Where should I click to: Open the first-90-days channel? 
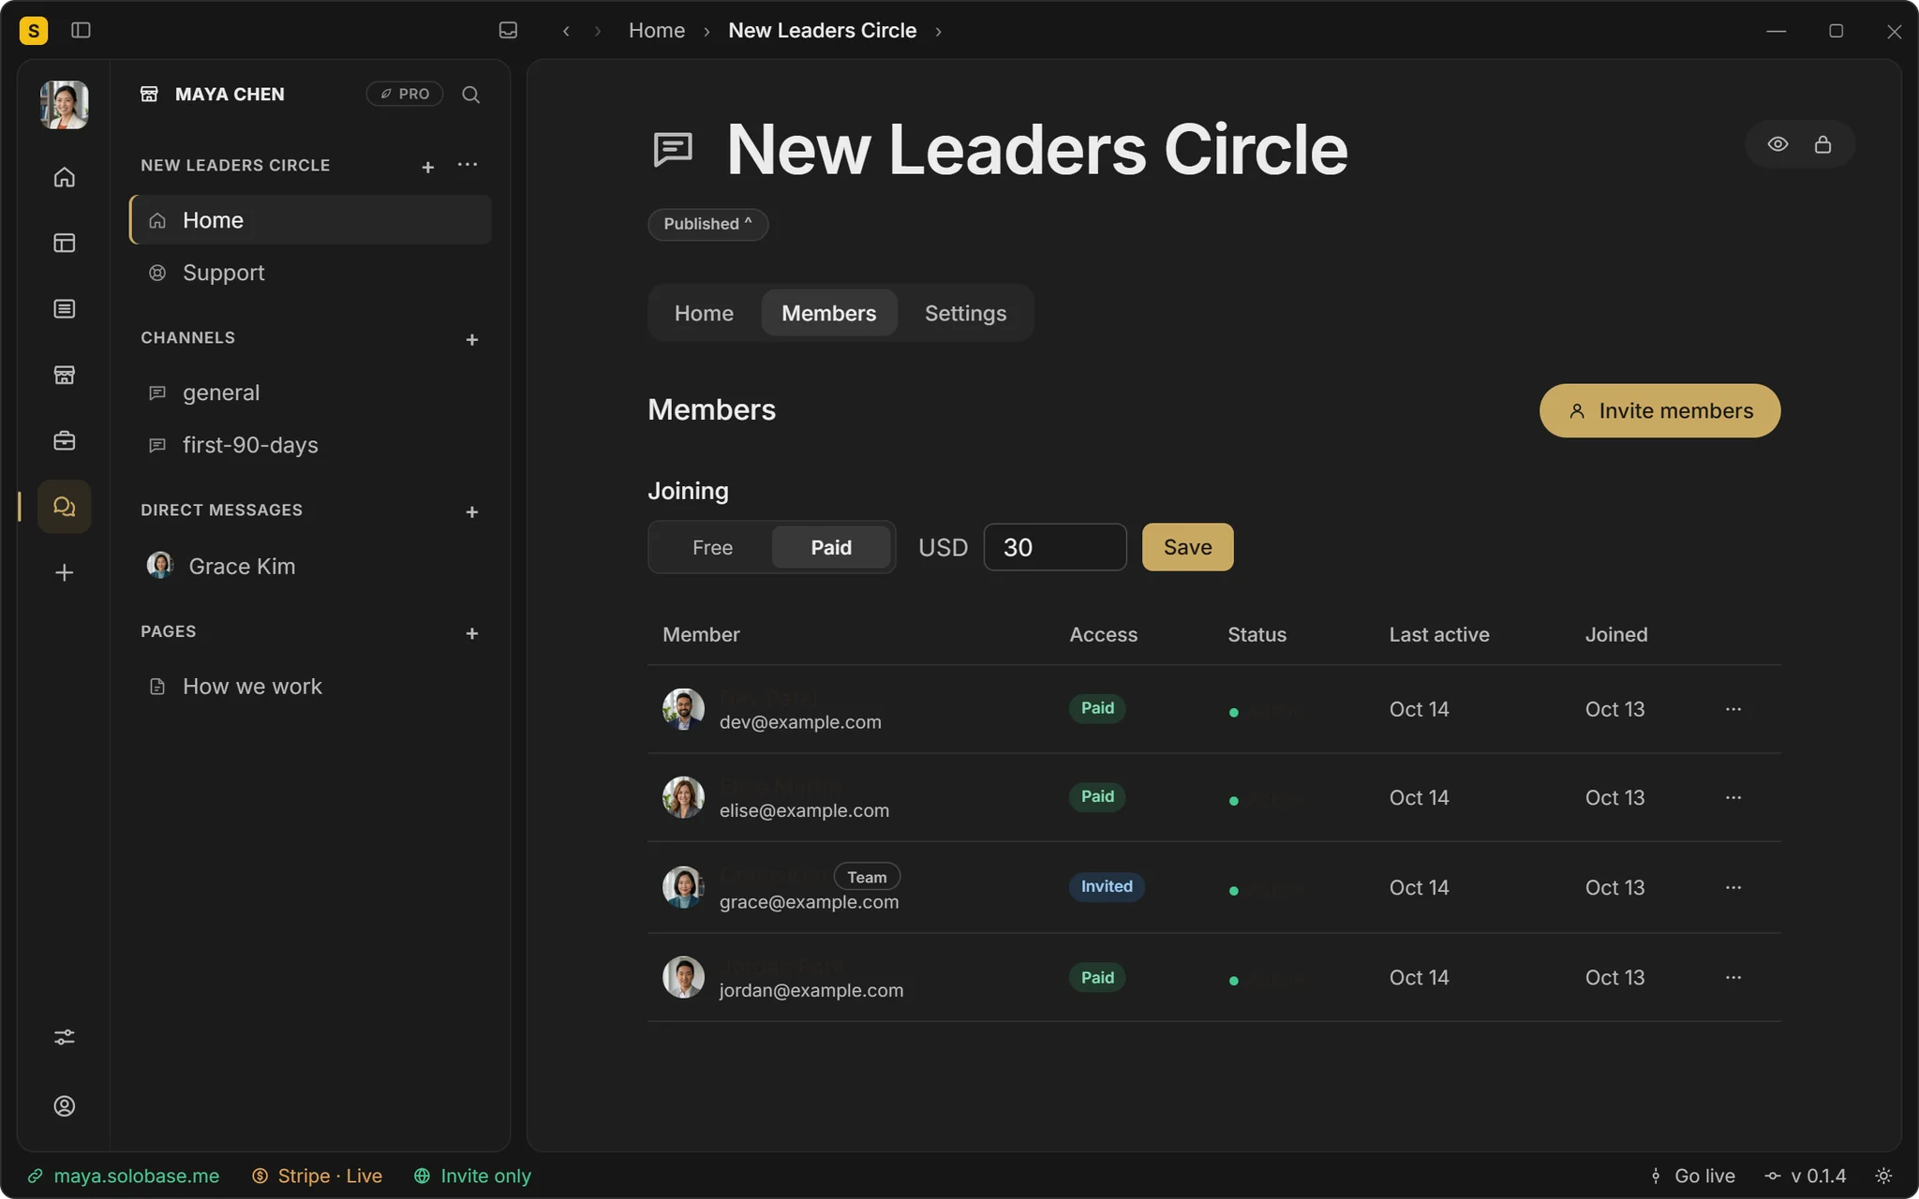(310, 445)
